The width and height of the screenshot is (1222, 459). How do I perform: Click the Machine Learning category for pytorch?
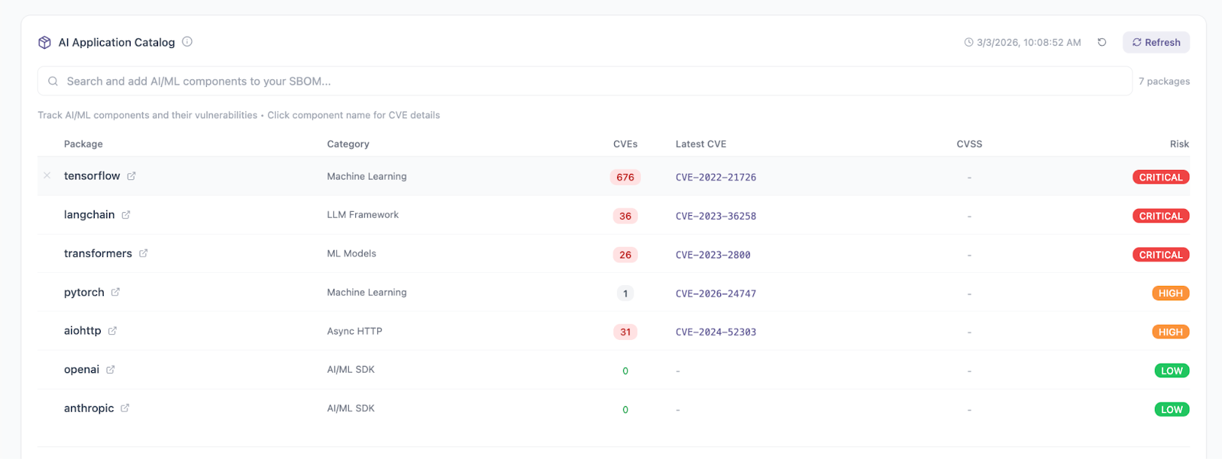click(x=367, y=293)
